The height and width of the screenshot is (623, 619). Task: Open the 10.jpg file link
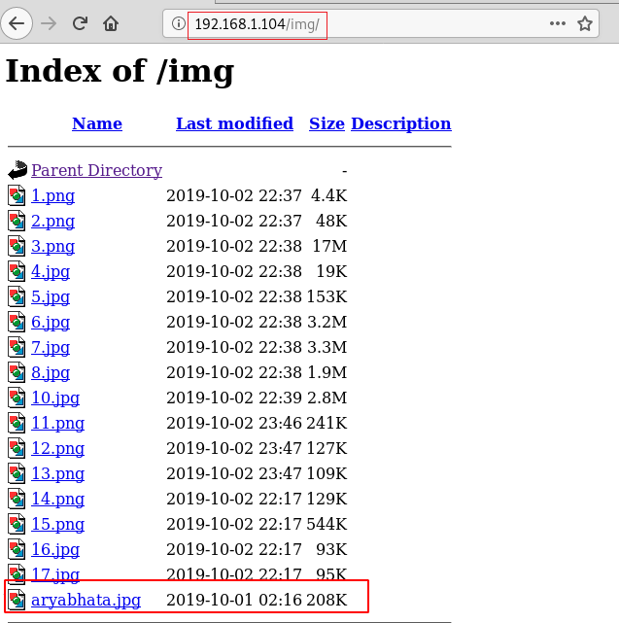coord(55,398)
